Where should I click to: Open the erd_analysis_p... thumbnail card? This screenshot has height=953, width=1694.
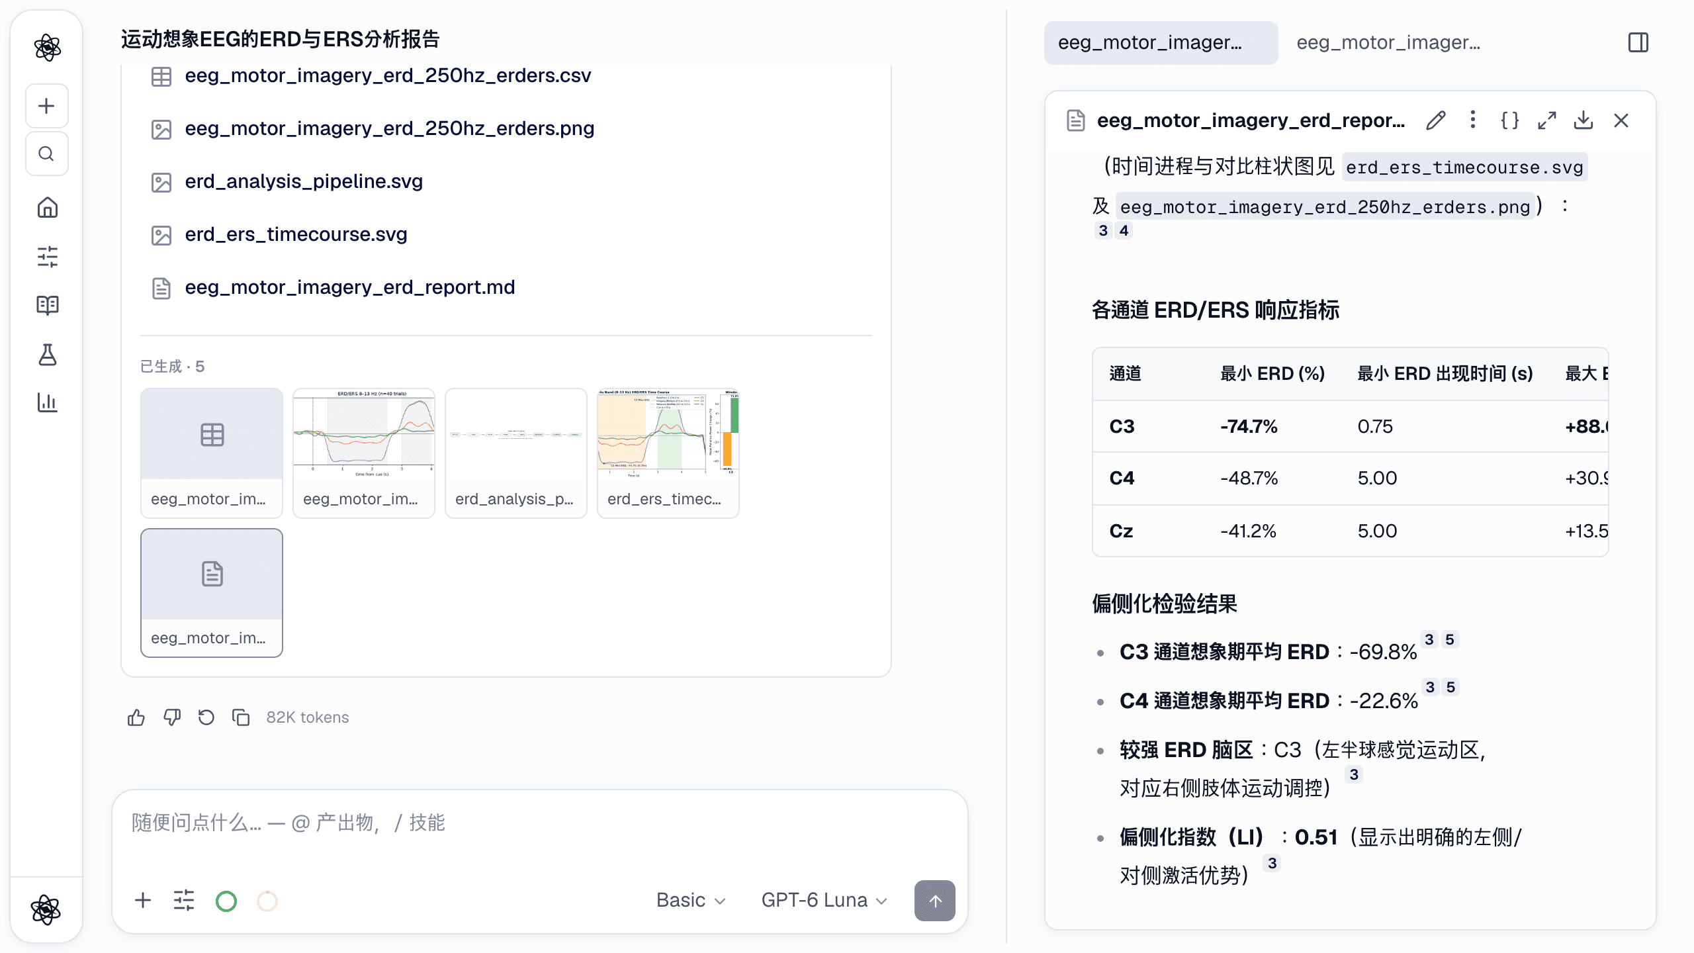pyautogui.click(x=516, y=453)
